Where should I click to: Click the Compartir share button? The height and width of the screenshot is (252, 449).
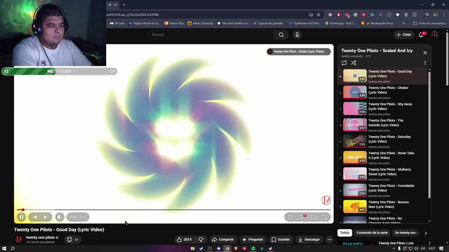coord(223,239)
